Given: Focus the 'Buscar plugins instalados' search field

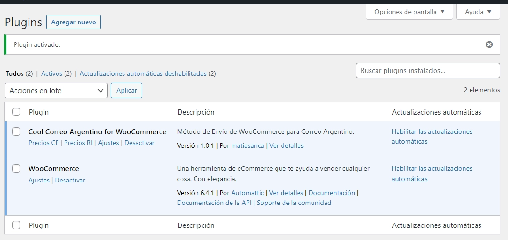Looking at the screenshot, I should (x=428, y=71).
